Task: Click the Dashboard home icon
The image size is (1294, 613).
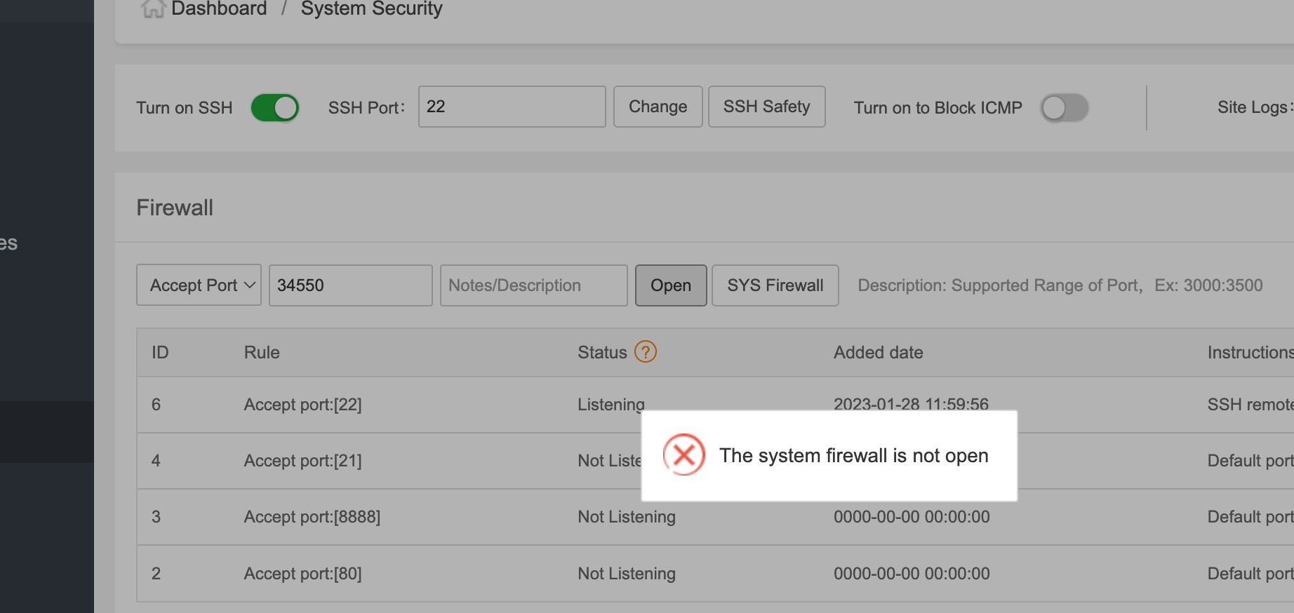Action: coord(152,8)
